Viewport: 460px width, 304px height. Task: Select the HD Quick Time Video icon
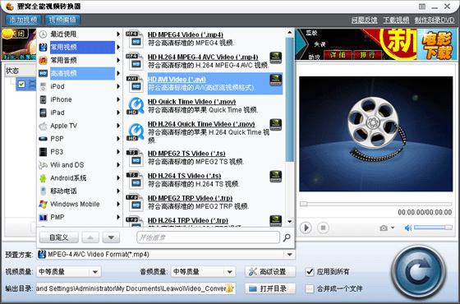tap(136, 106)
